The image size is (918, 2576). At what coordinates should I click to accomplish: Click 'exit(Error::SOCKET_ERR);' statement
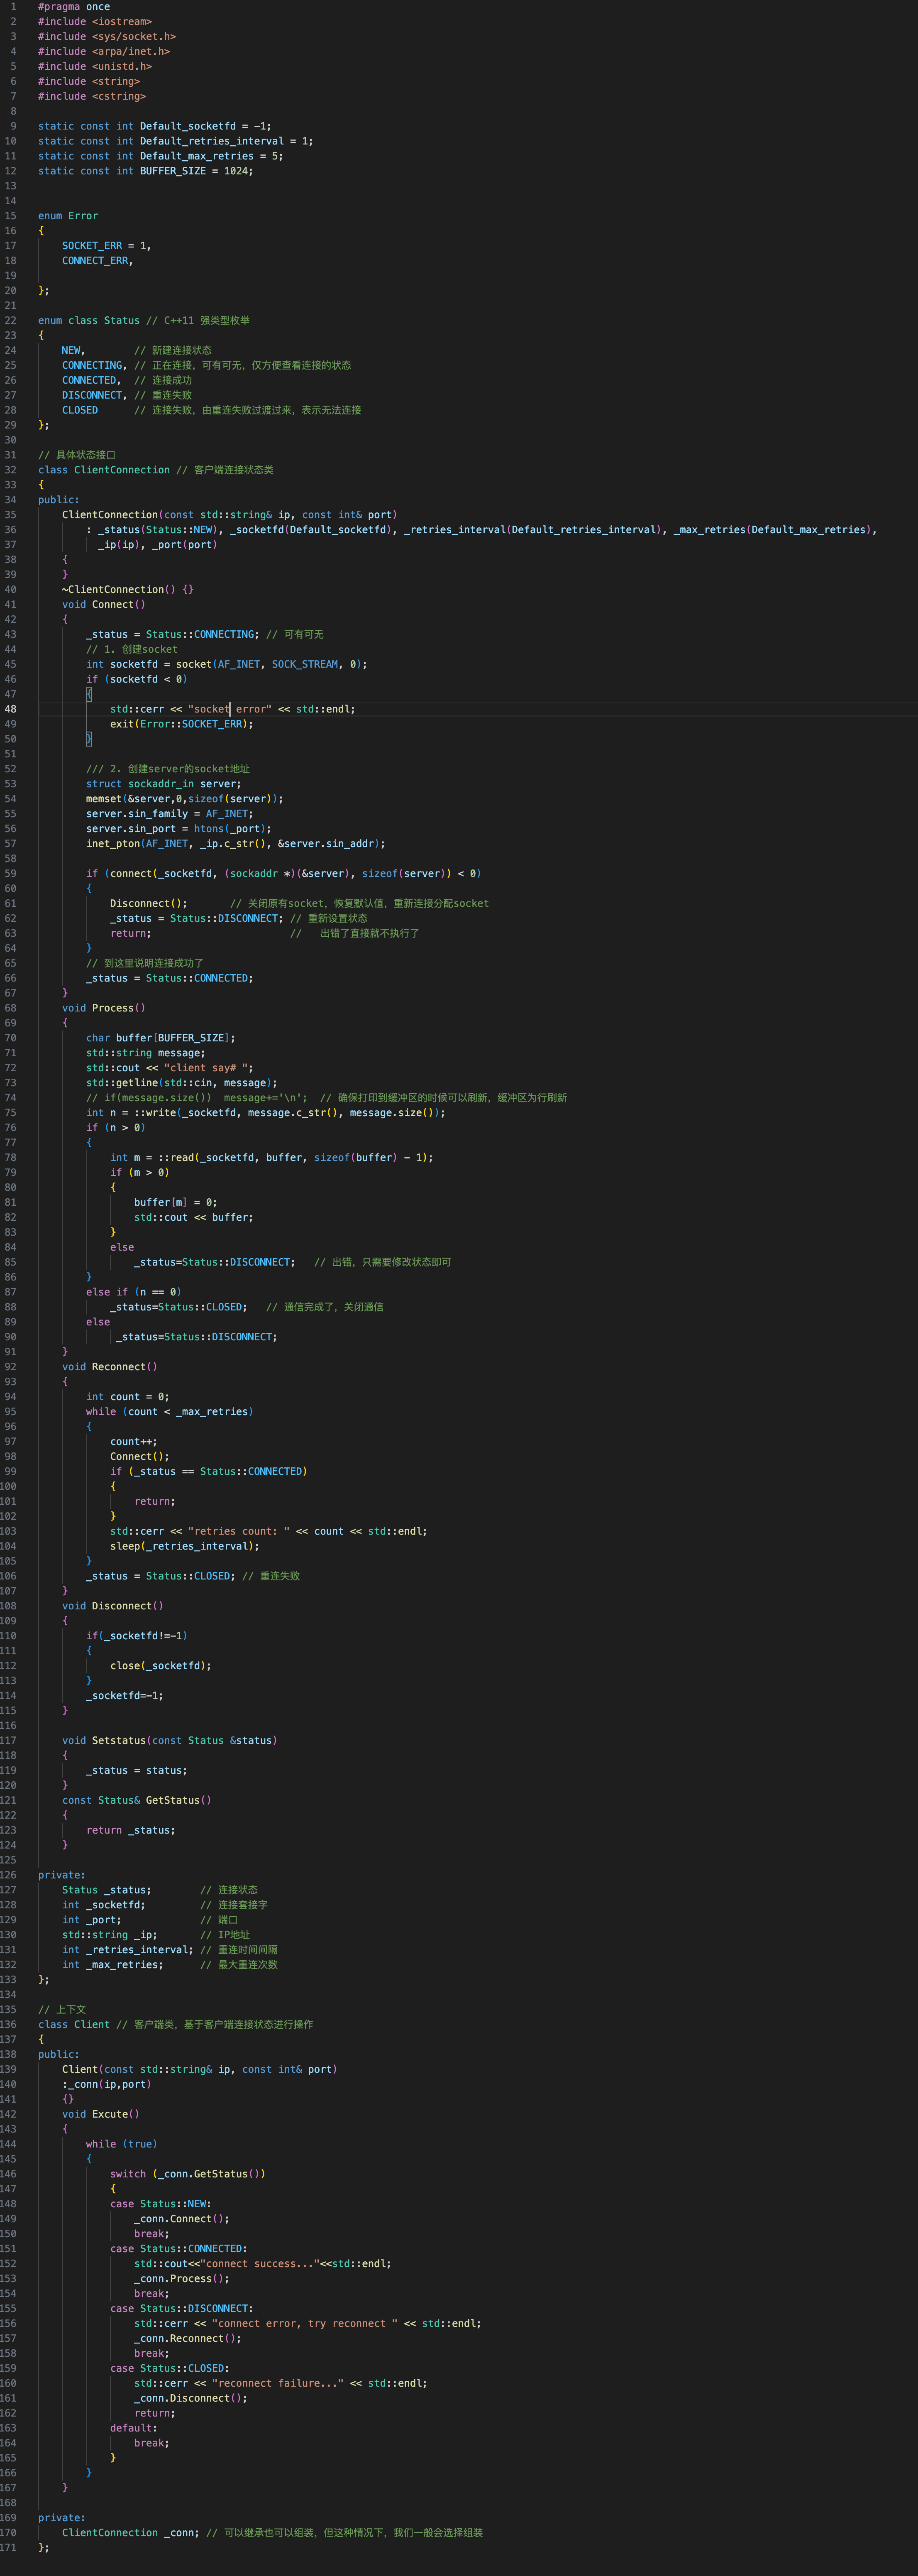[x=181, y=724]
